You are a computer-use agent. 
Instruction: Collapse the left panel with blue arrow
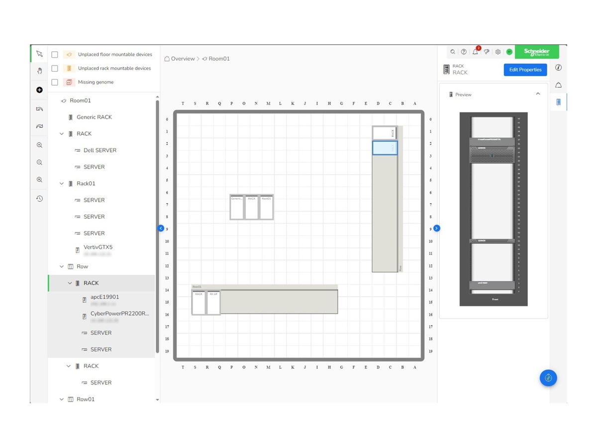click(161, 228)
